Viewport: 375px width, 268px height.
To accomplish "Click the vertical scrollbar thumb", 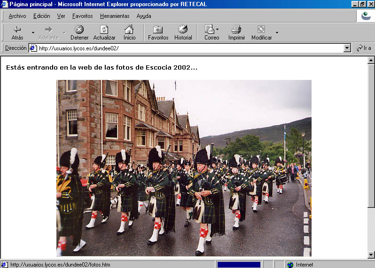I will tap(371, 136).
